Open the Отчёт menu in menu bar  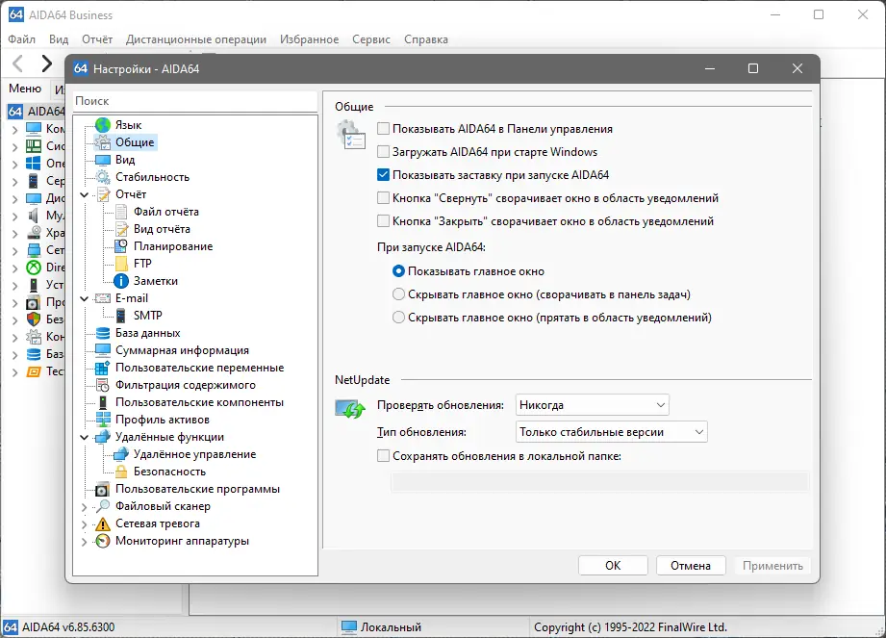point(96,39)
